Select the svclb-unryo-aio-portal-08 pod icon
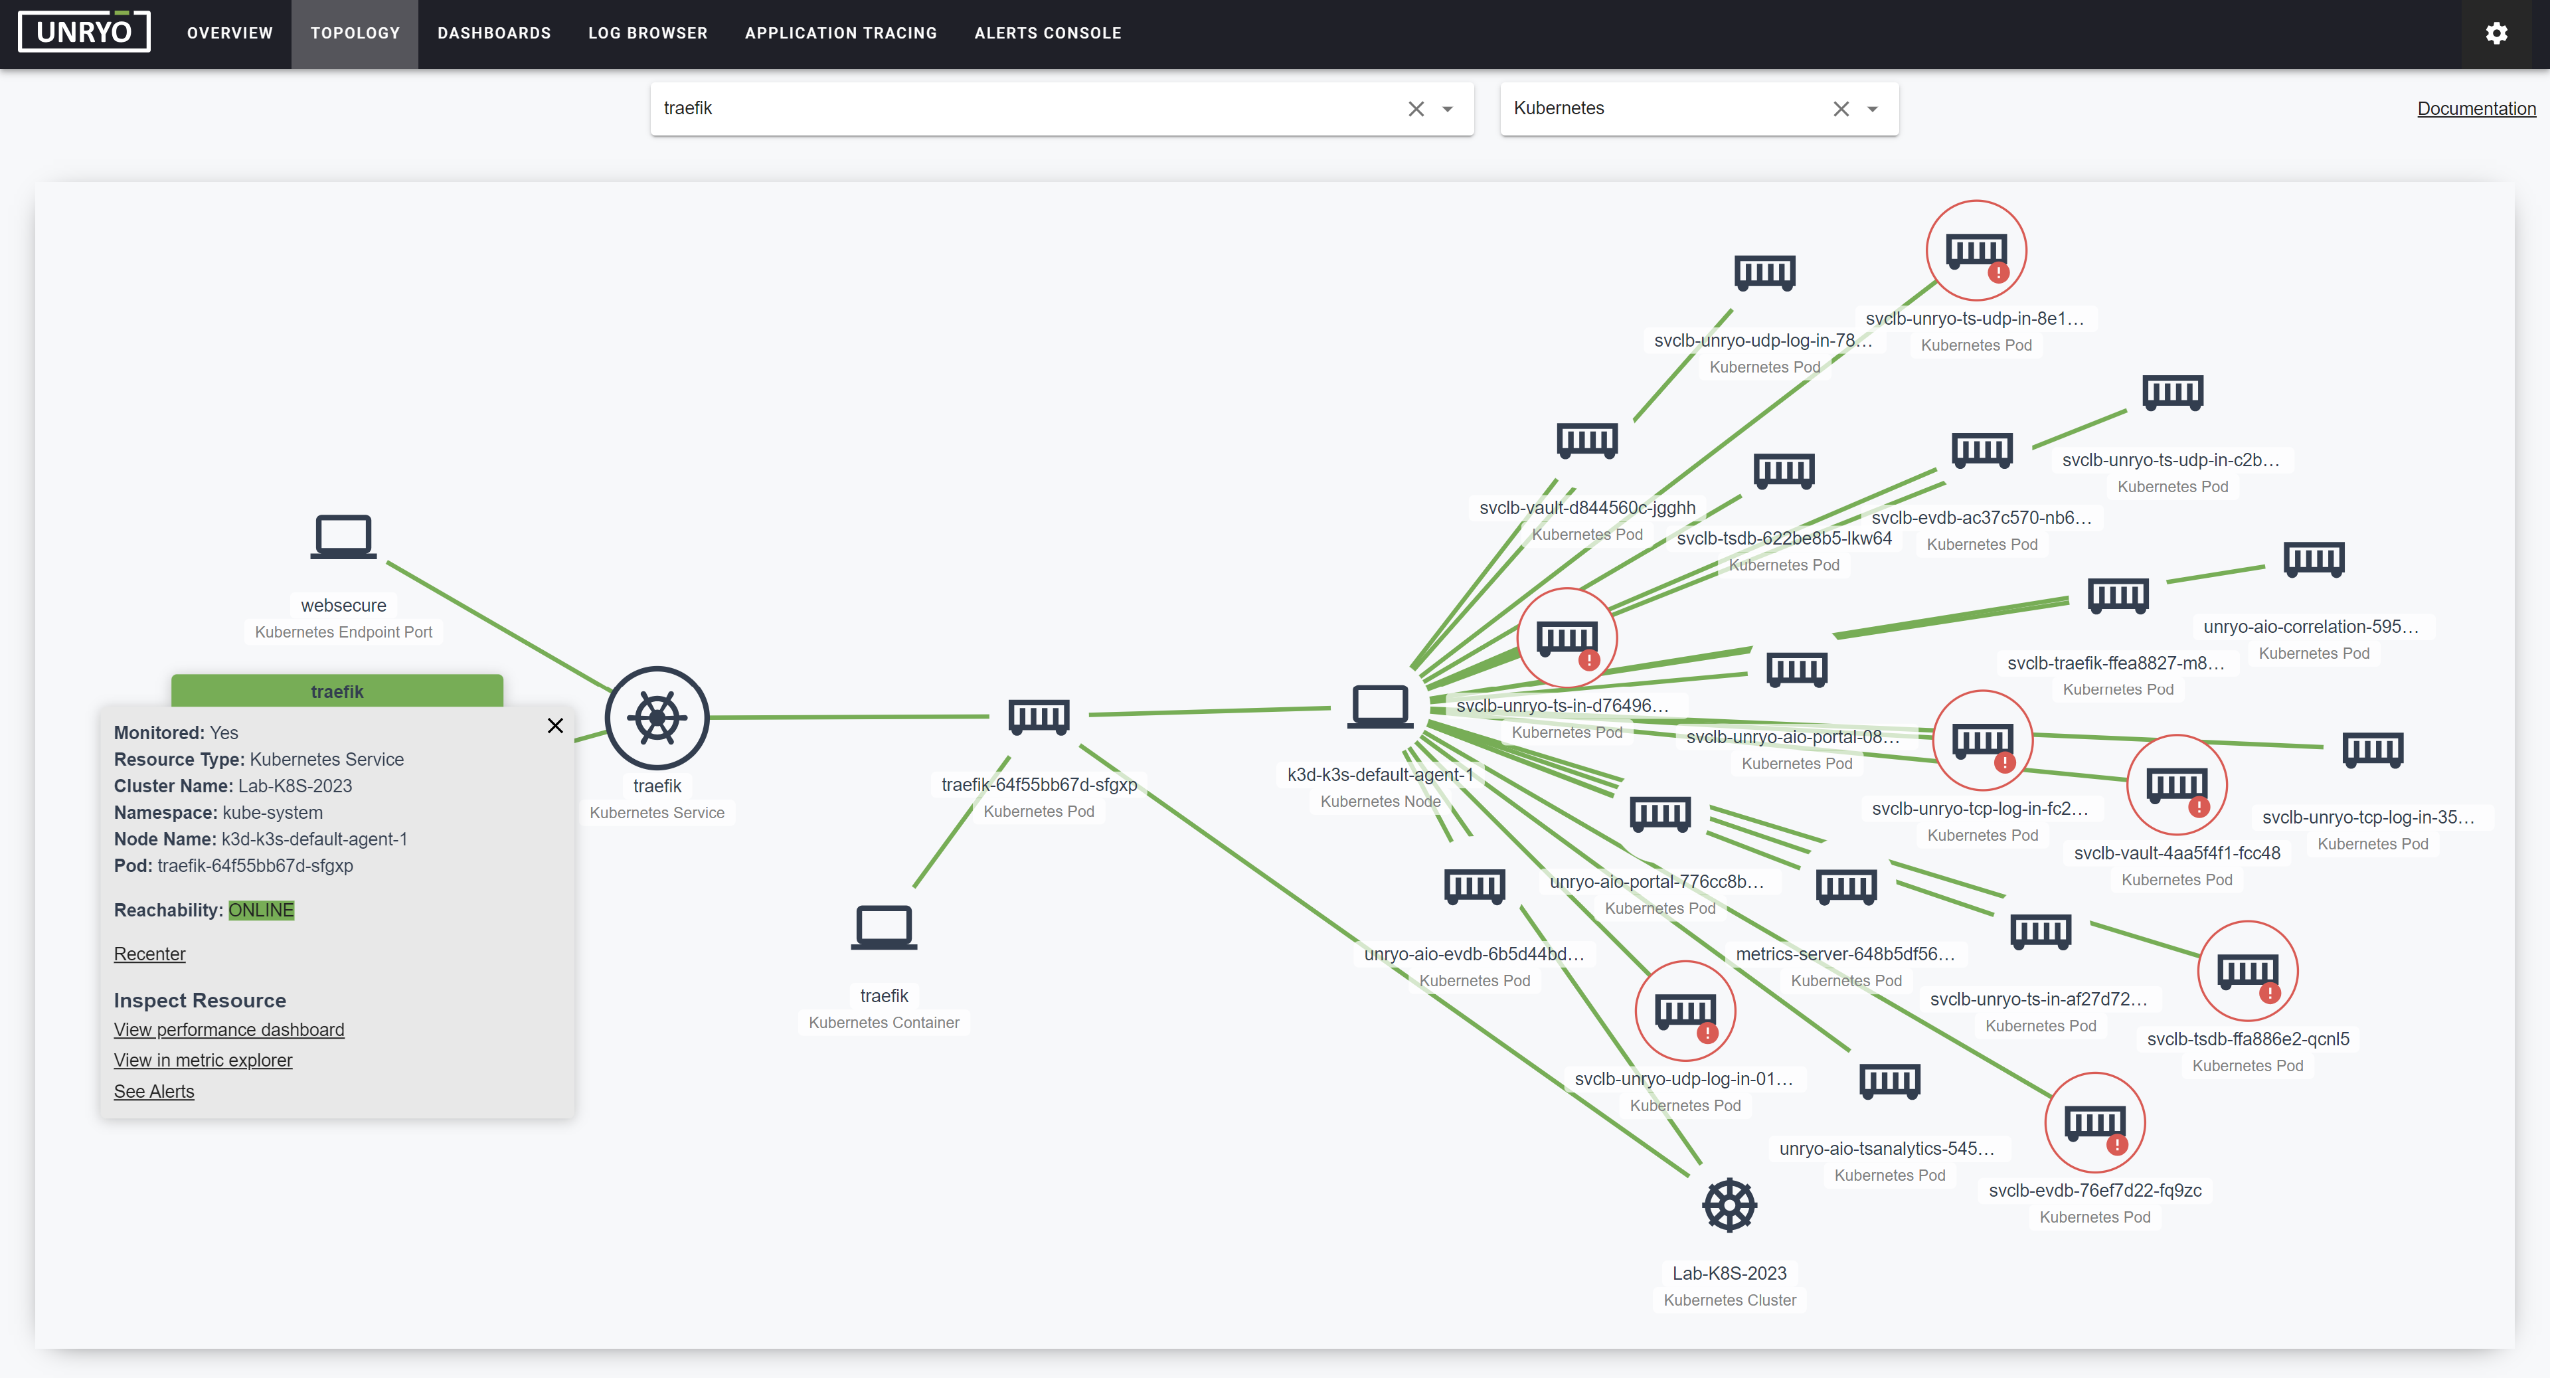 click(1797, 669)
